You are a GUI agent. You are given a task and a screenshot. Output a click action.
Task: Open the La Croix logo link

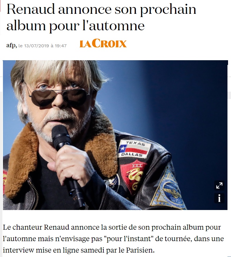(x=103, y=43)
